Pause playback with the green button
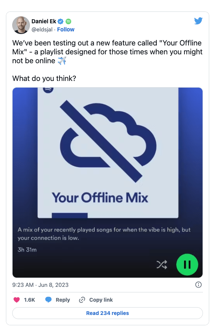This screenshot has width=224, height=329. (x=187, y=265)
